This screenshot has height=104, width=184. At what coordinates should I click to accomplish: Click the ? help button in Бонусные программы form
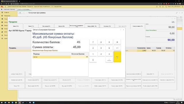coord(181,17)
